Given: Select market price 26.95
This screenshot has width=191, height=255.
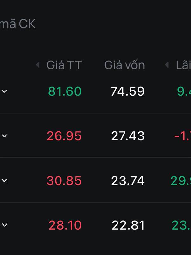Looking at the screenshot, I should (x=64, y=136).
